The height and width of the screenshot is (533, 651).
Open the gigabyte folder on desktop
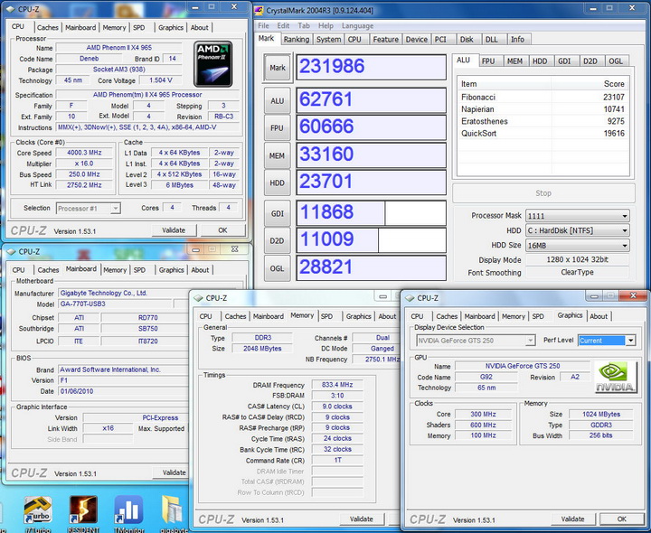[174, 511]
